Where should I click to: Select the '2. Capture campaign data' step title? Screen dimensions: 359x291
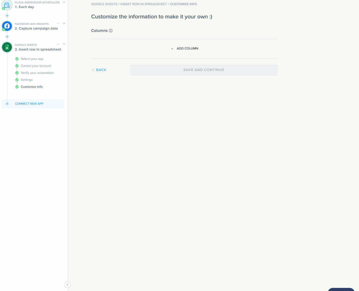coord(36,29)
